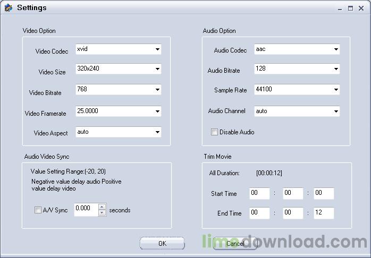Expand the Audio Channel dropdown

point(297,111)
